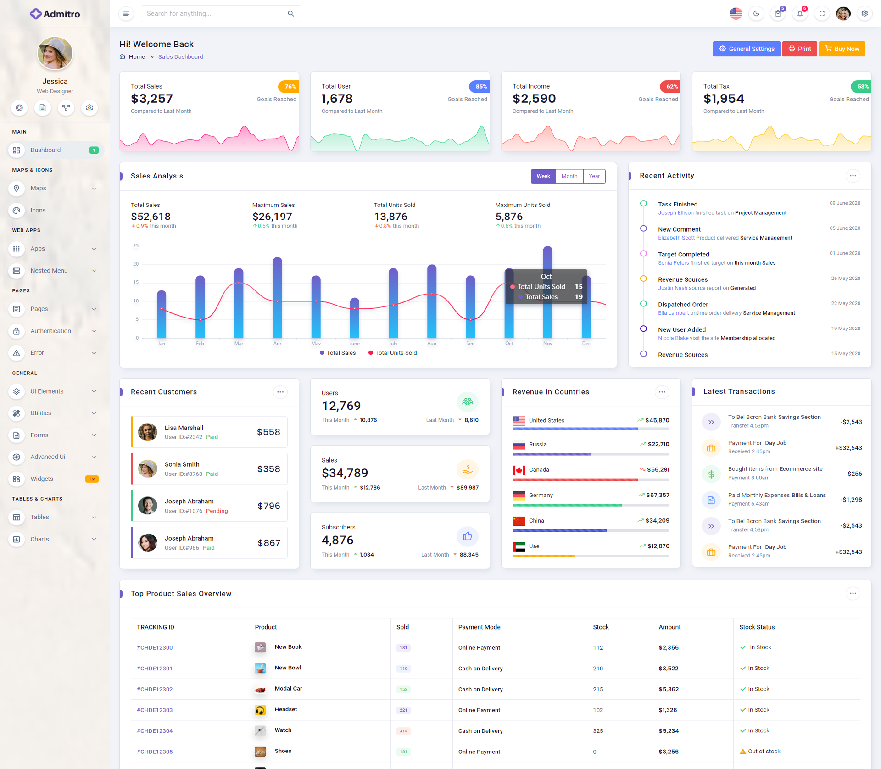881x769 pixels.
Task: Open Recent Activity three-dot options menu
Action: point(853,176)
